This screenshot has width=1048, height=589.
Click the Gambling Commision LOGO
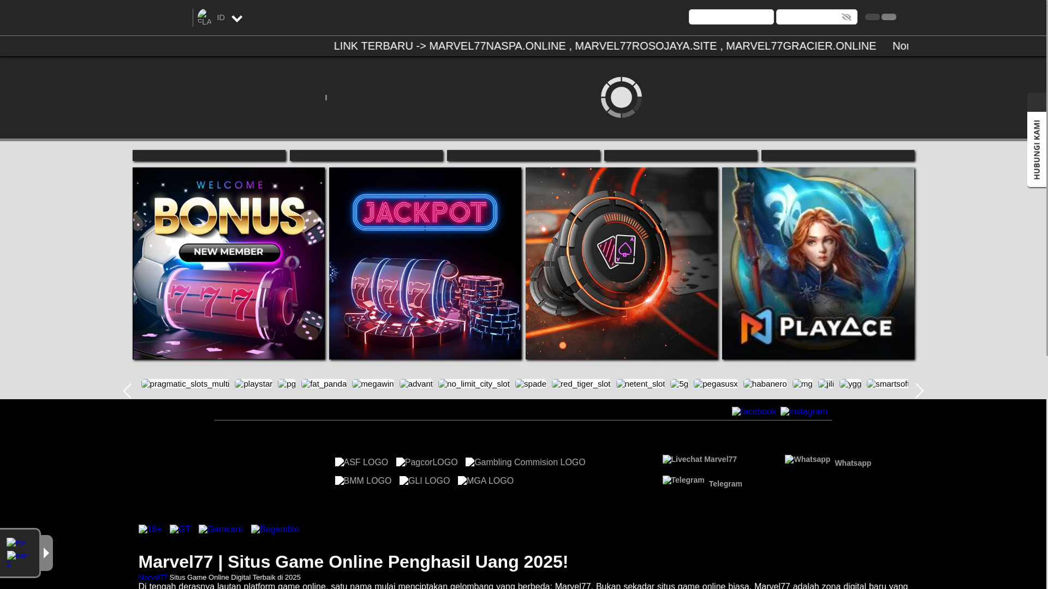526,462
